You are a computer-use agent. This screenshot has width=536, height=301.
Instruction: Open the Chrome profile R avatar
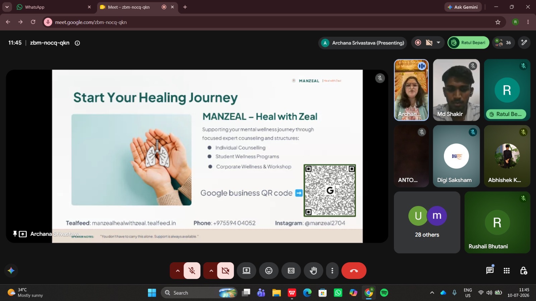pyautogui.click(x=515, y=22)
